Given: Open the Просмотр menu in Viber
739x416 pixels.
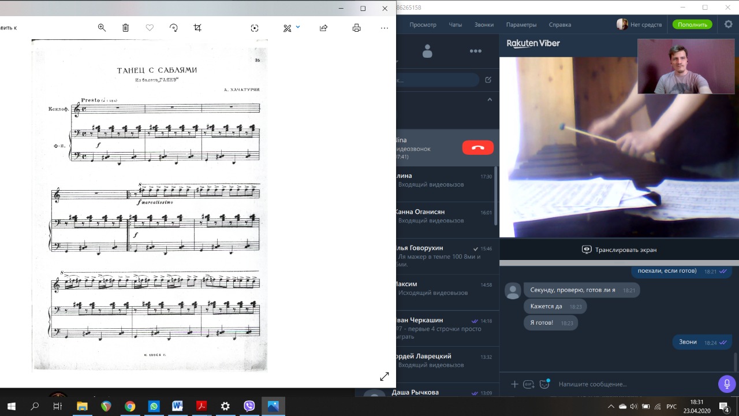Looking at the screenshot, I should point(423,25).
